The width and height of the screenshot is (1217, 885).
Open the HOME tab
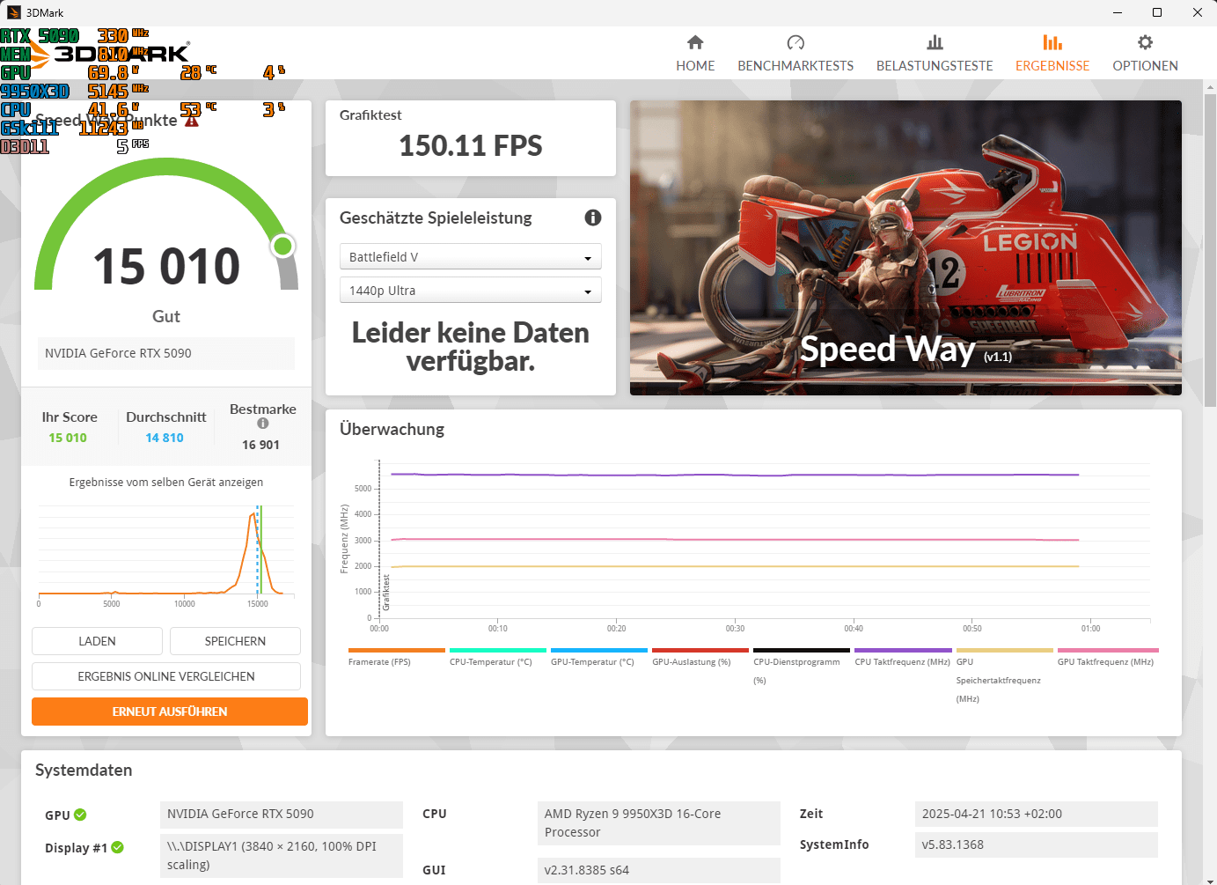tap(695, 54)
